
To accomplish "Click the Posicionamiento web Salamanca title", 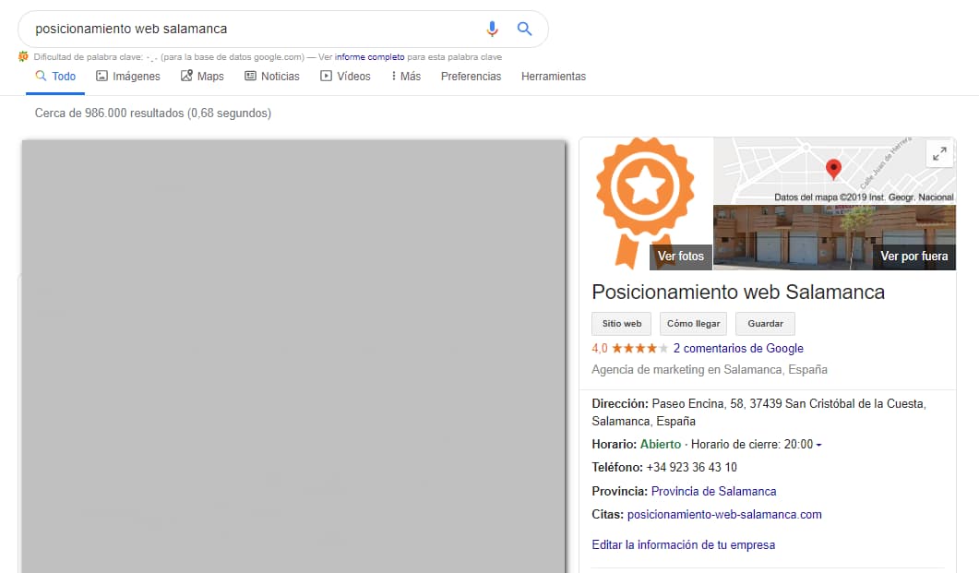I will tap(738, 292).
